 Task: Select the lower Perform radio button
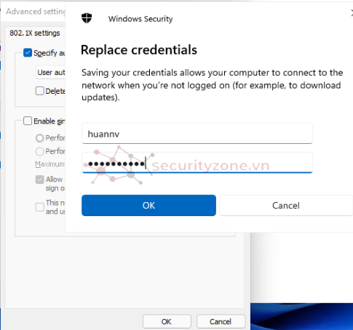click(40, 151)
